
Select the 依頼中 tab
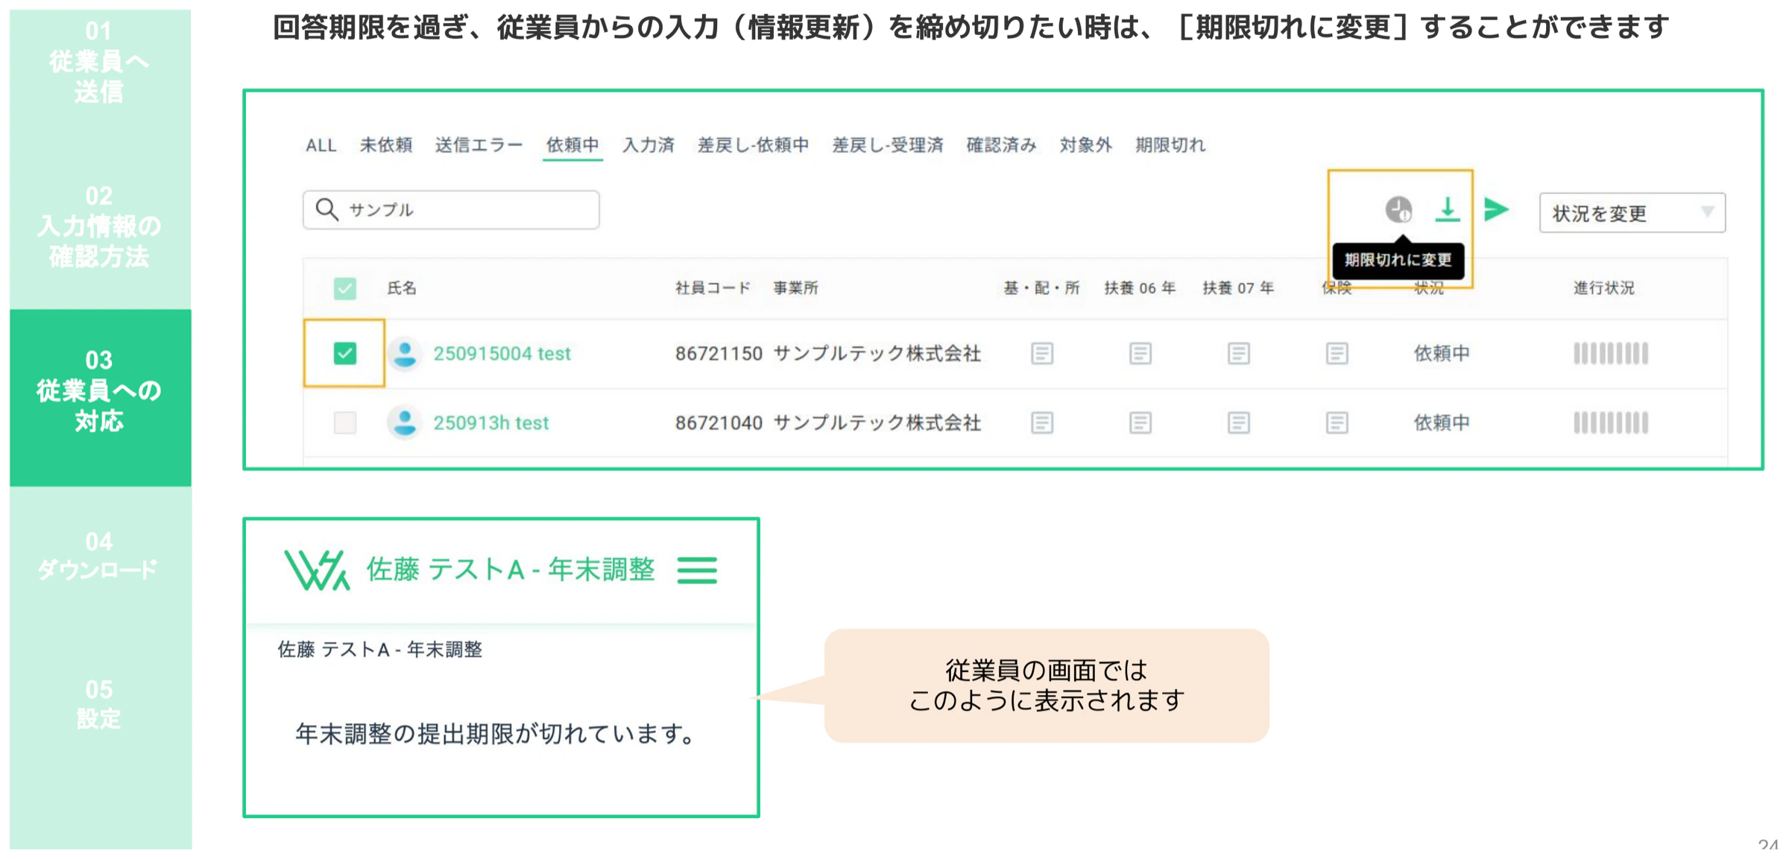click(x=572, y=145)
